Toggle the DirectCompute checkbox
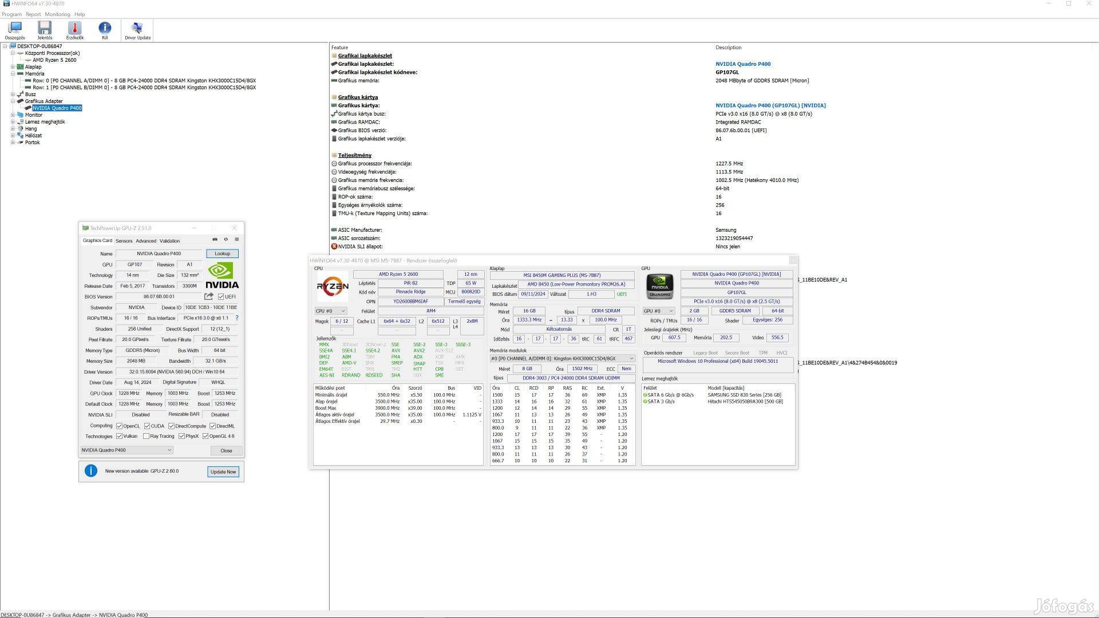 [171, 426]
